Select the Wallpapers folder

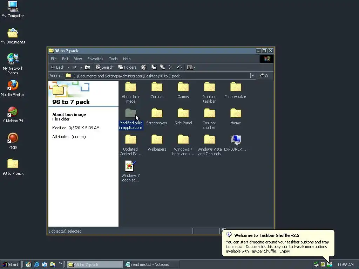pyautogui.click(x=157, y=143)
